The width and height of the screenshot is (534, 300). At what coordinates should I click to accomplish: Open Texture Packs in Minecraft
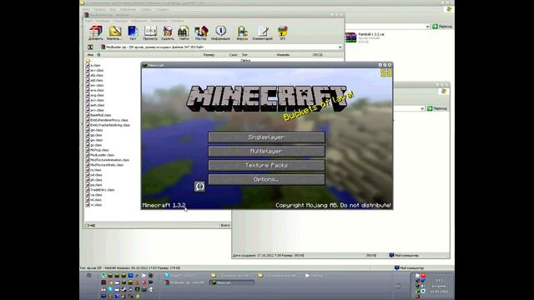tap(266, 165)
